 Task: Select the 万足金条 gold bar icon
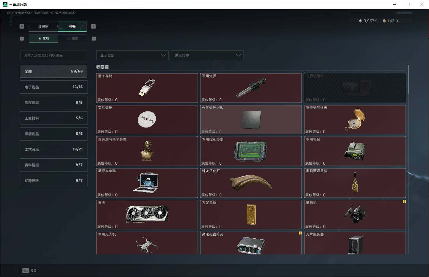coord(251,214)
